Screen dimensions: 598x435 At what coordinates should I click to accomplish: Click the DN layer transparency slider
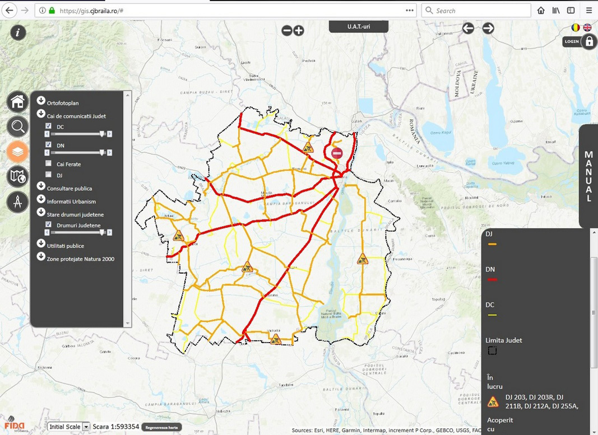[x=78, y=152]
